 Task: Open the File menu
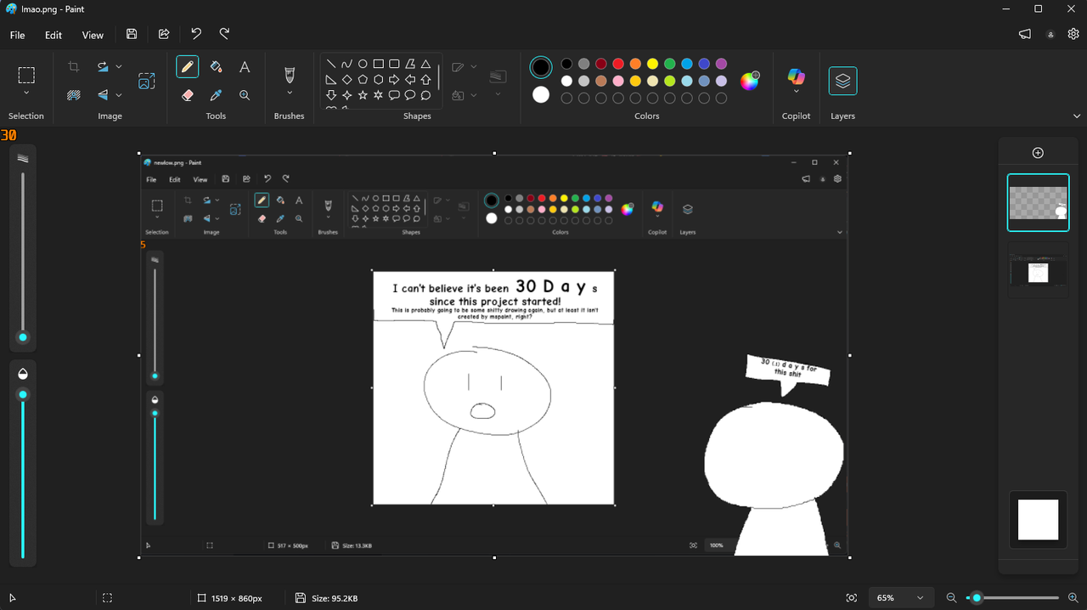pyautogui.click(x=17, y=35)
